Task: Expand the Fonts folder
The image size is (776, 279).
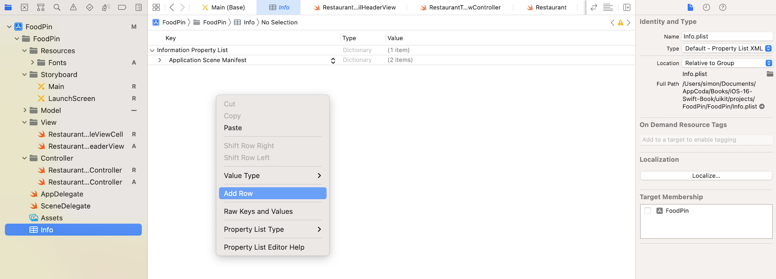Action: 32,63
